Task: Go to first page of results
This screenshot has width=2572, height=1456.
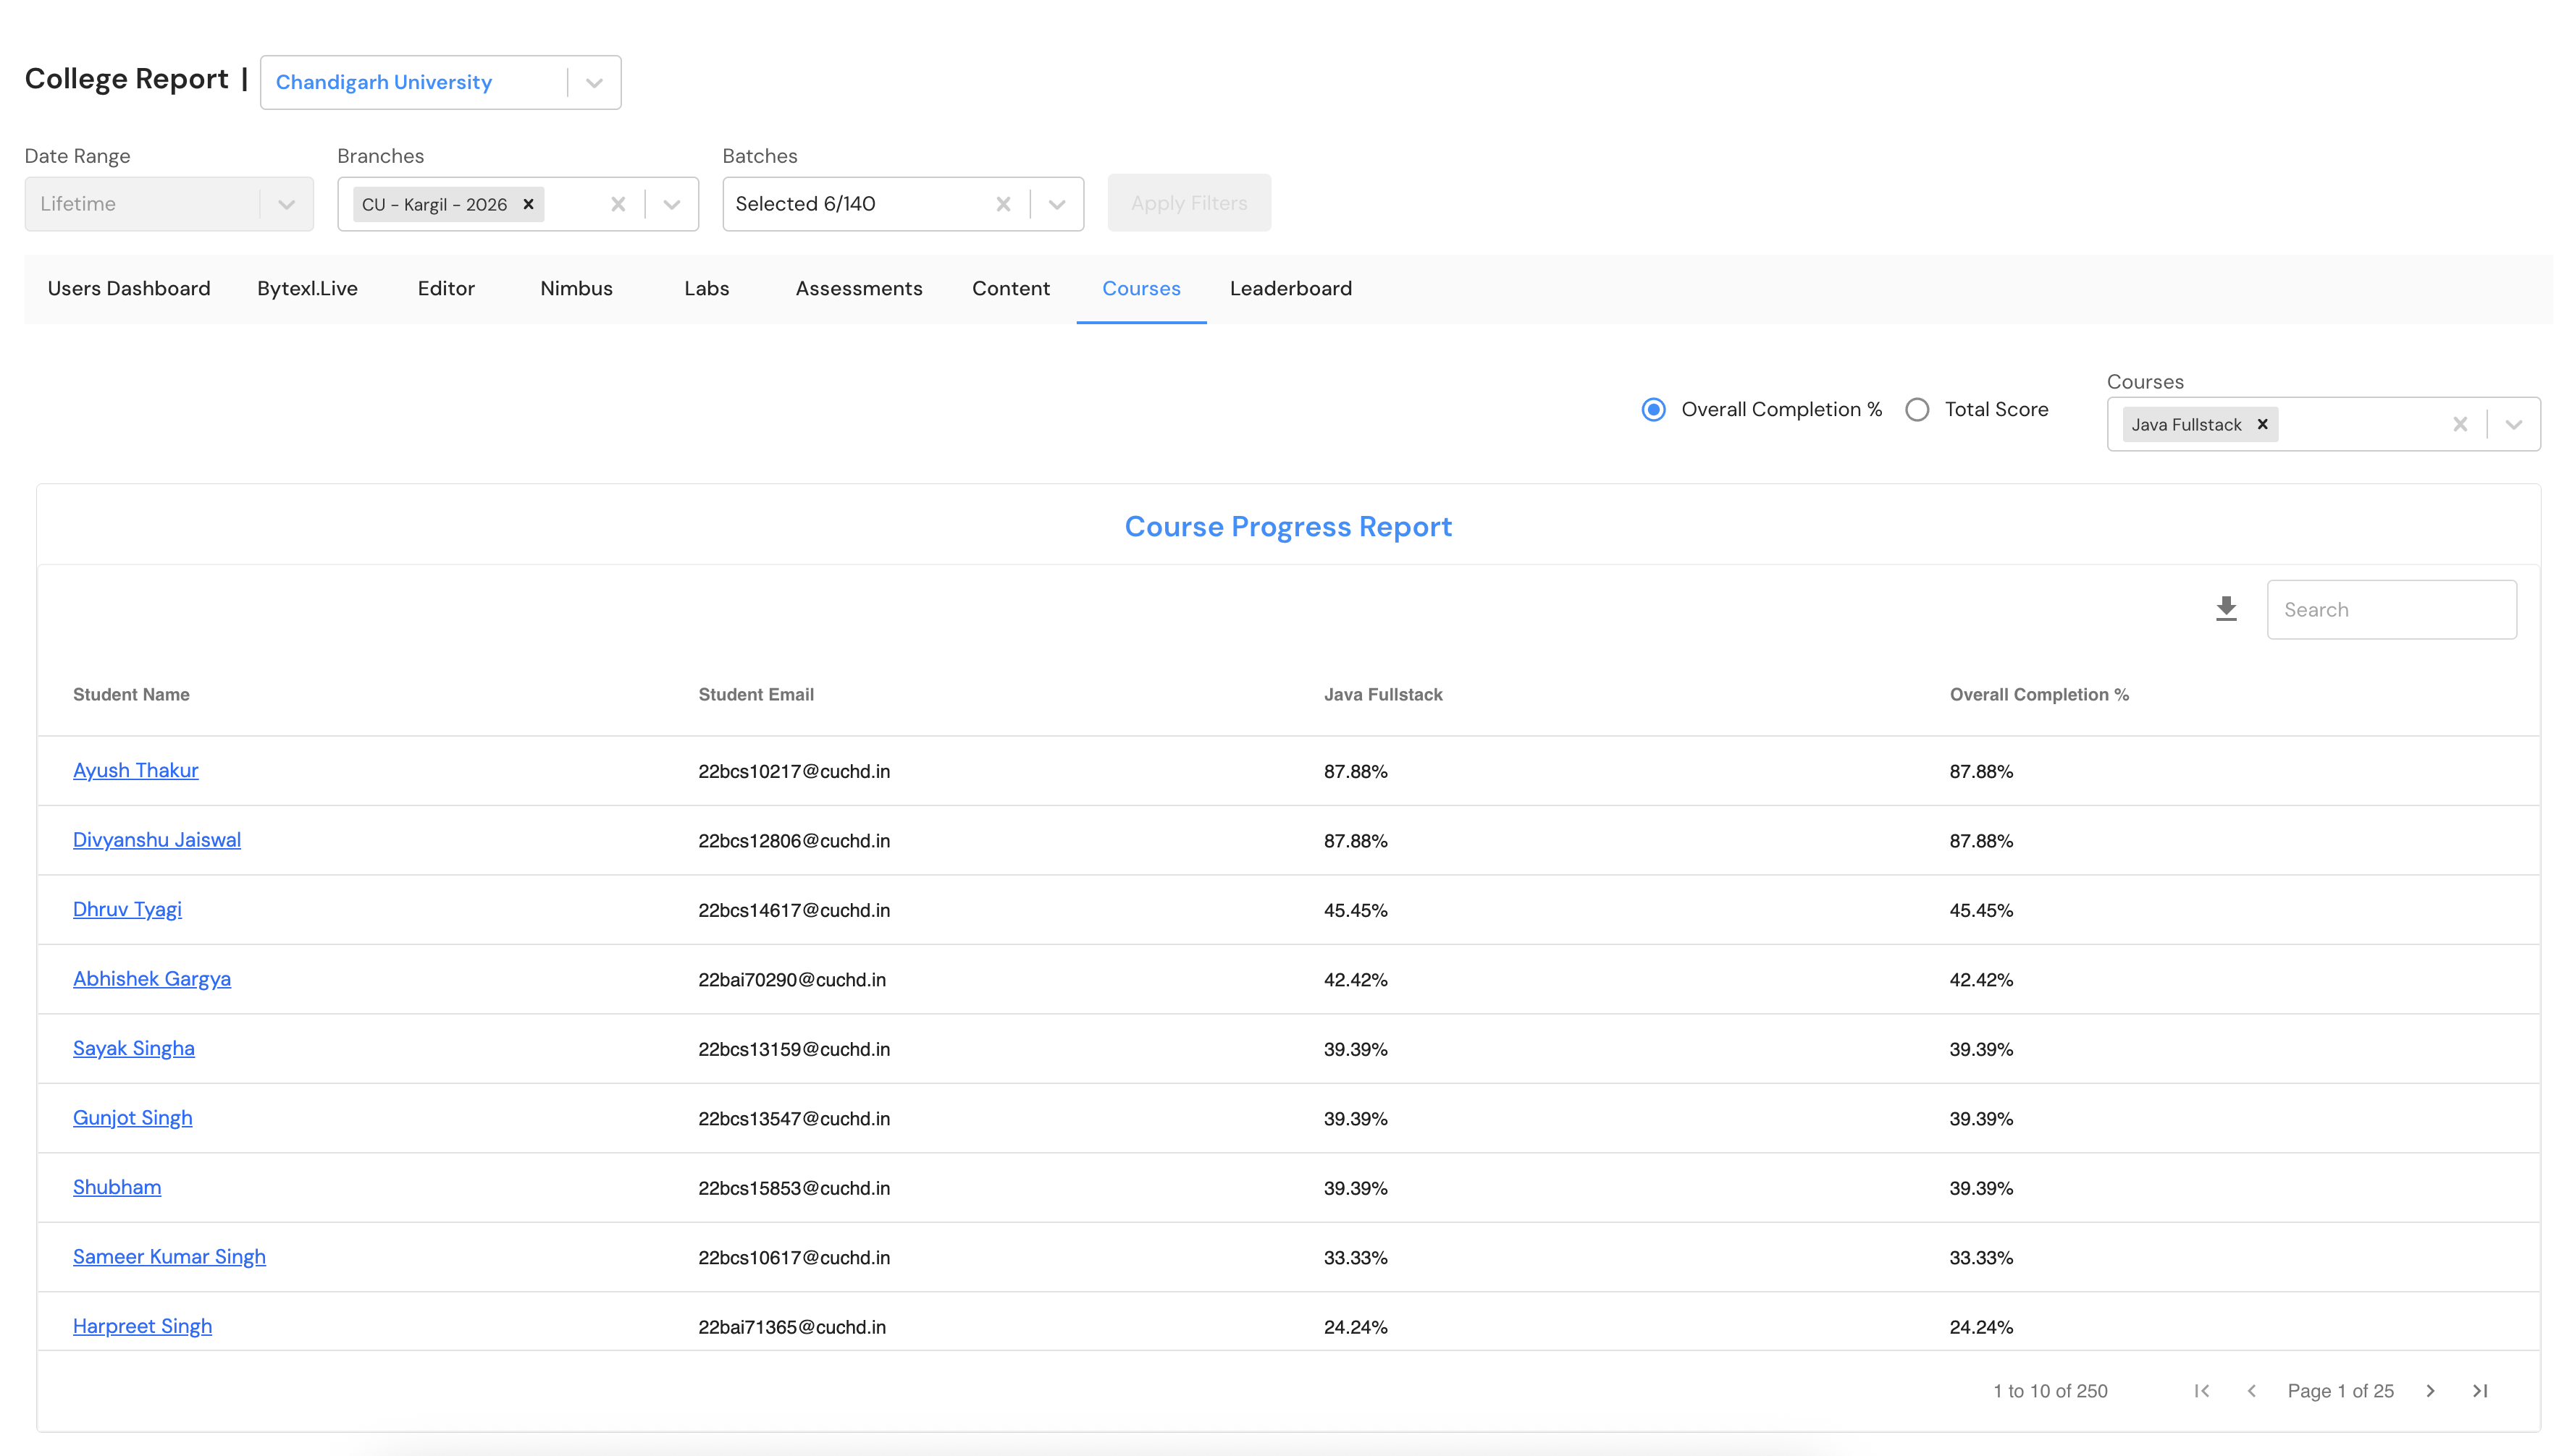Action: [x=2201, y=1391]
